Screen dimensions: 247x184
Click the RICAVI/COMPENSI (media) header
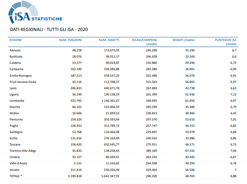click(144, 42)
